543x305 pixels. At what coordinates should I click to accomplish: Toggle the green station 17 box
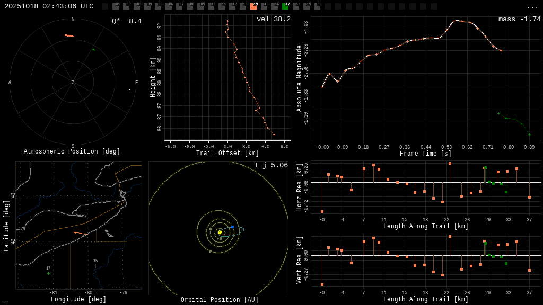tap(285, 6)
